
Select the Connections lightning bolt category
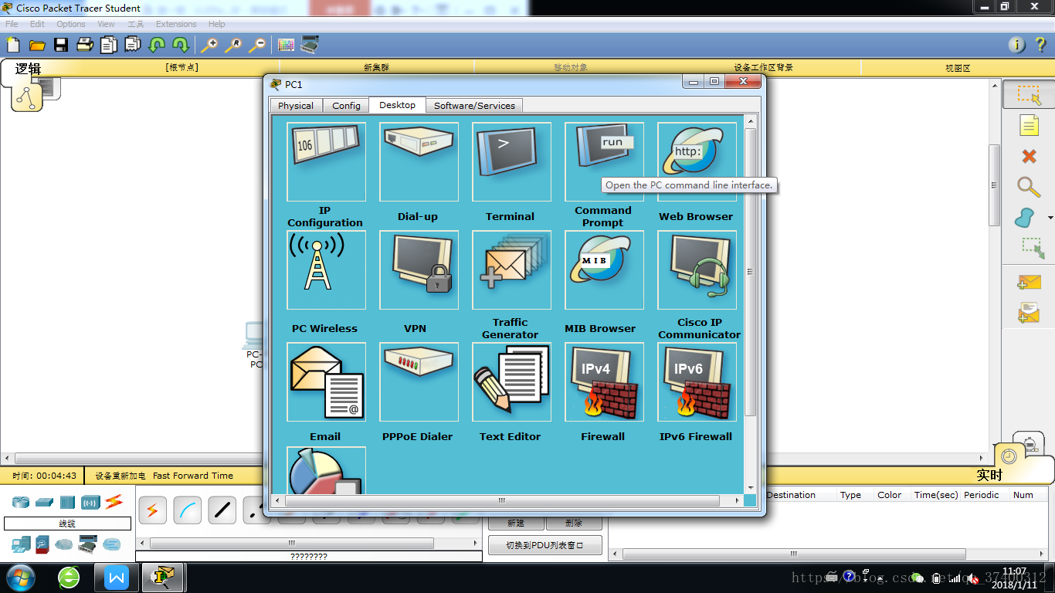(114, 502)
